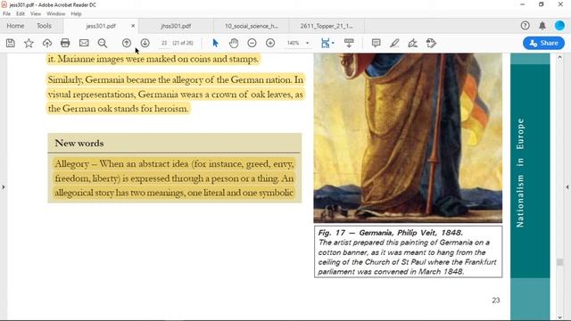This screenshot has width=571, height=321.
Task: Zoom in with the plus circle icon
Action: pyautogui.click(x=270, y=43)
